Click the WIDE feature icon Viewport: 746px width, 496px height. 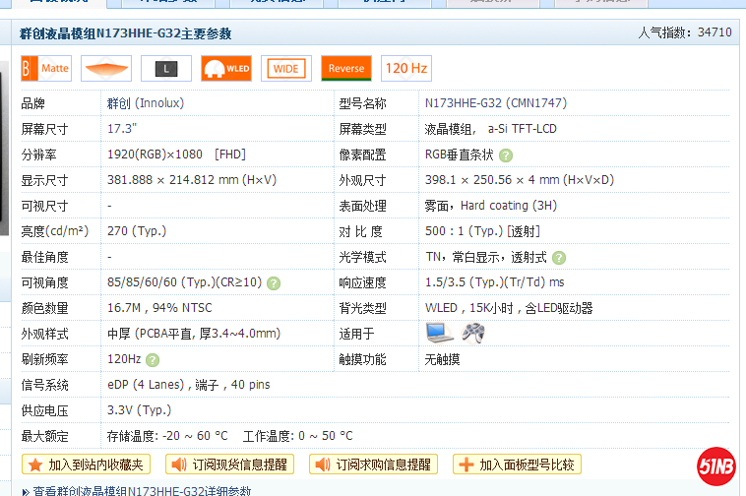coord(286,69)
